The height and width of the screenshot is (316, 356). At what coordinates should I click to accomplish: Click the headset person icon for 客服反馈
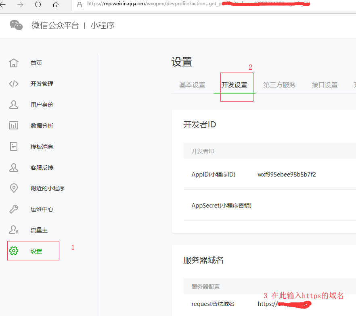click(x=14, y=168)
